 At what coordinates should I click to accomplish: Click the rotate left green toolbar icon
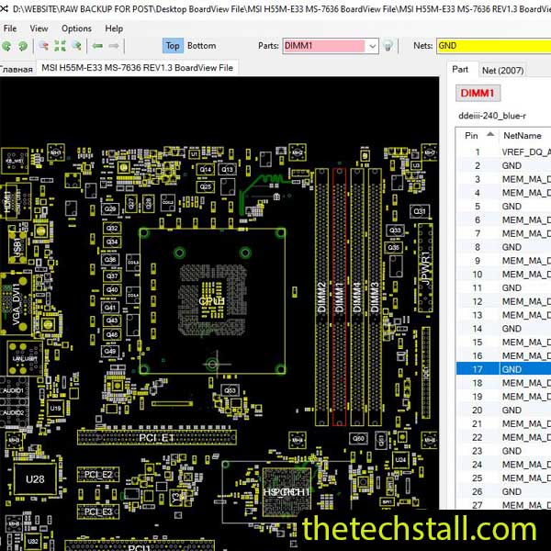pyautogui.click(x=6, y=46)
